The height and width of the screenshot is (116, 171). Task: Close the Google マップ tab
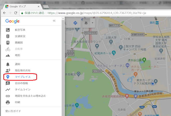point(39,7)
